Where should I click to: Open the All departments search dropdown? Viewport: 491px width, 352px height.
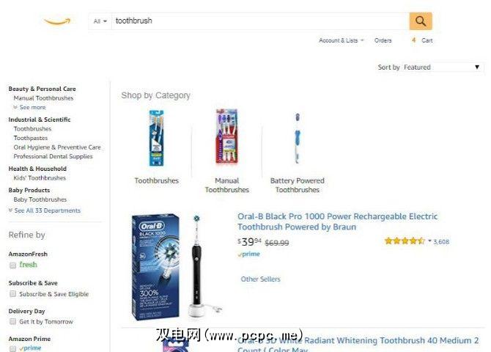tap(100, 21)
